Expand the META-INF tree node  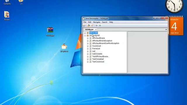[85, 33]
